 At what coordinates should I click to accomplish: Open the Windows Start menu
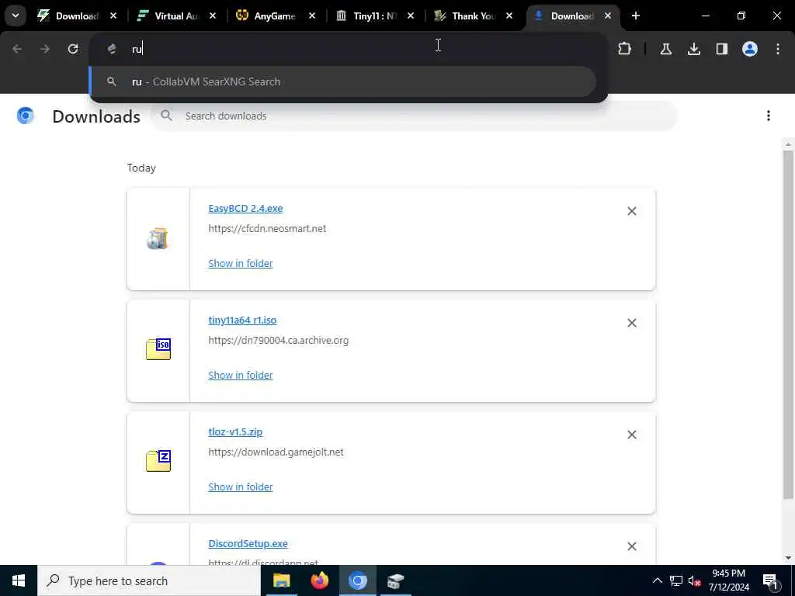coord(19,580)
